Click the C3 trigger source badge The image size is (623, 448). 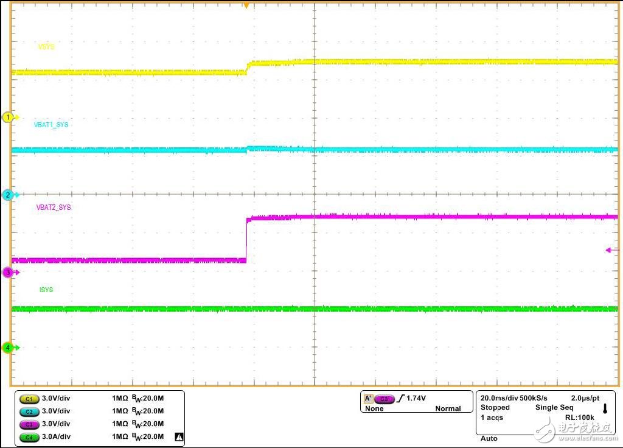click(x=384, y=399)
